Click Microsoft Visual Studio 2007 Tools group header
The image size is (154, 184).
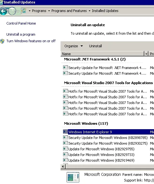(x=108, y=83)
